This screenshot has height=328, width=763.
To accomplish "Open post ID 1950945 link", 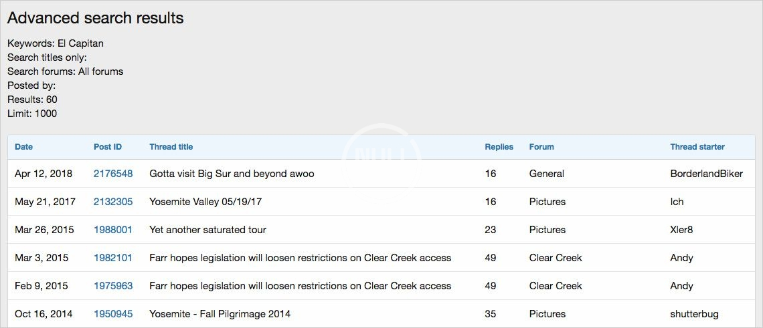I will click(x=113, y=314).
